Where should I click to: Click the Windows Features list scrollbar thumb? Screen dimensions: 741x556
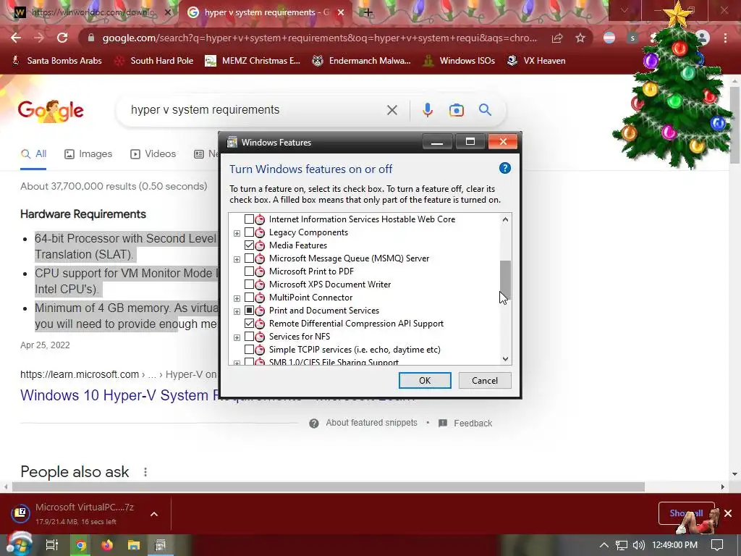[505, 280]
